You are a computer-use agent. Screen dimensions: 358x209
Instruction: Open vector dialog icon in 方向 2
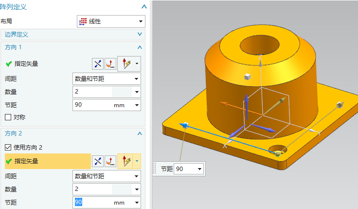click(110, 161)
